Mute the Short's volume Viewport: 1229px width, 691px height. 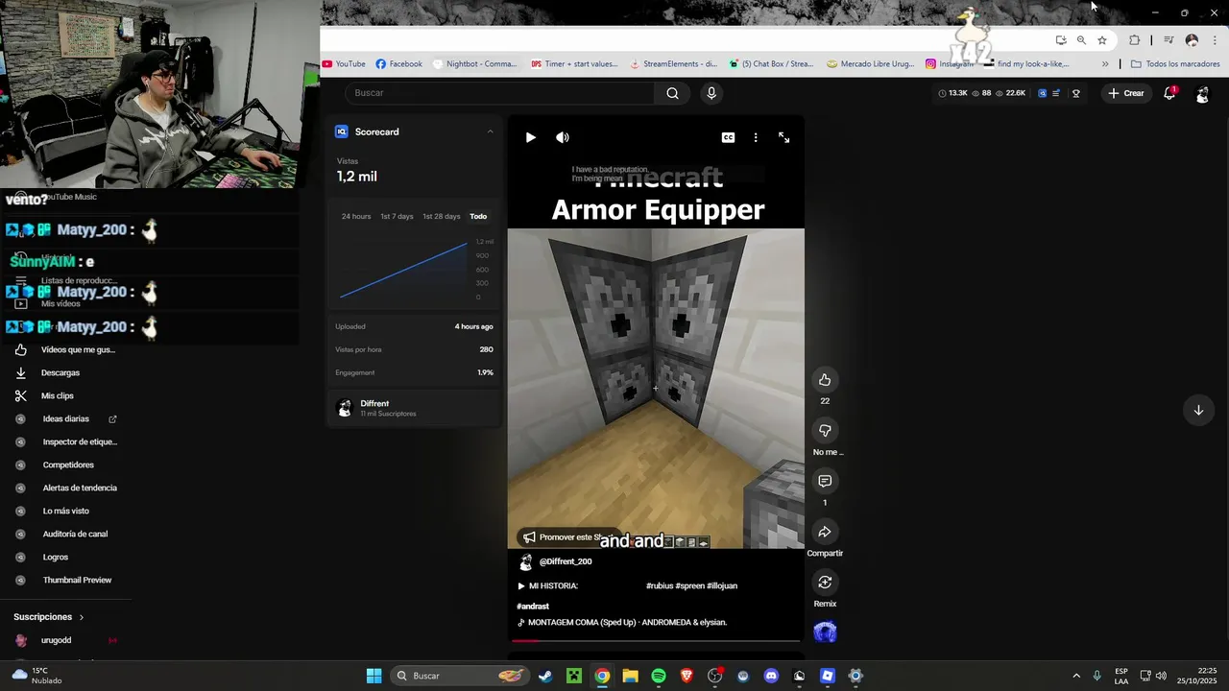click(563, 137)
